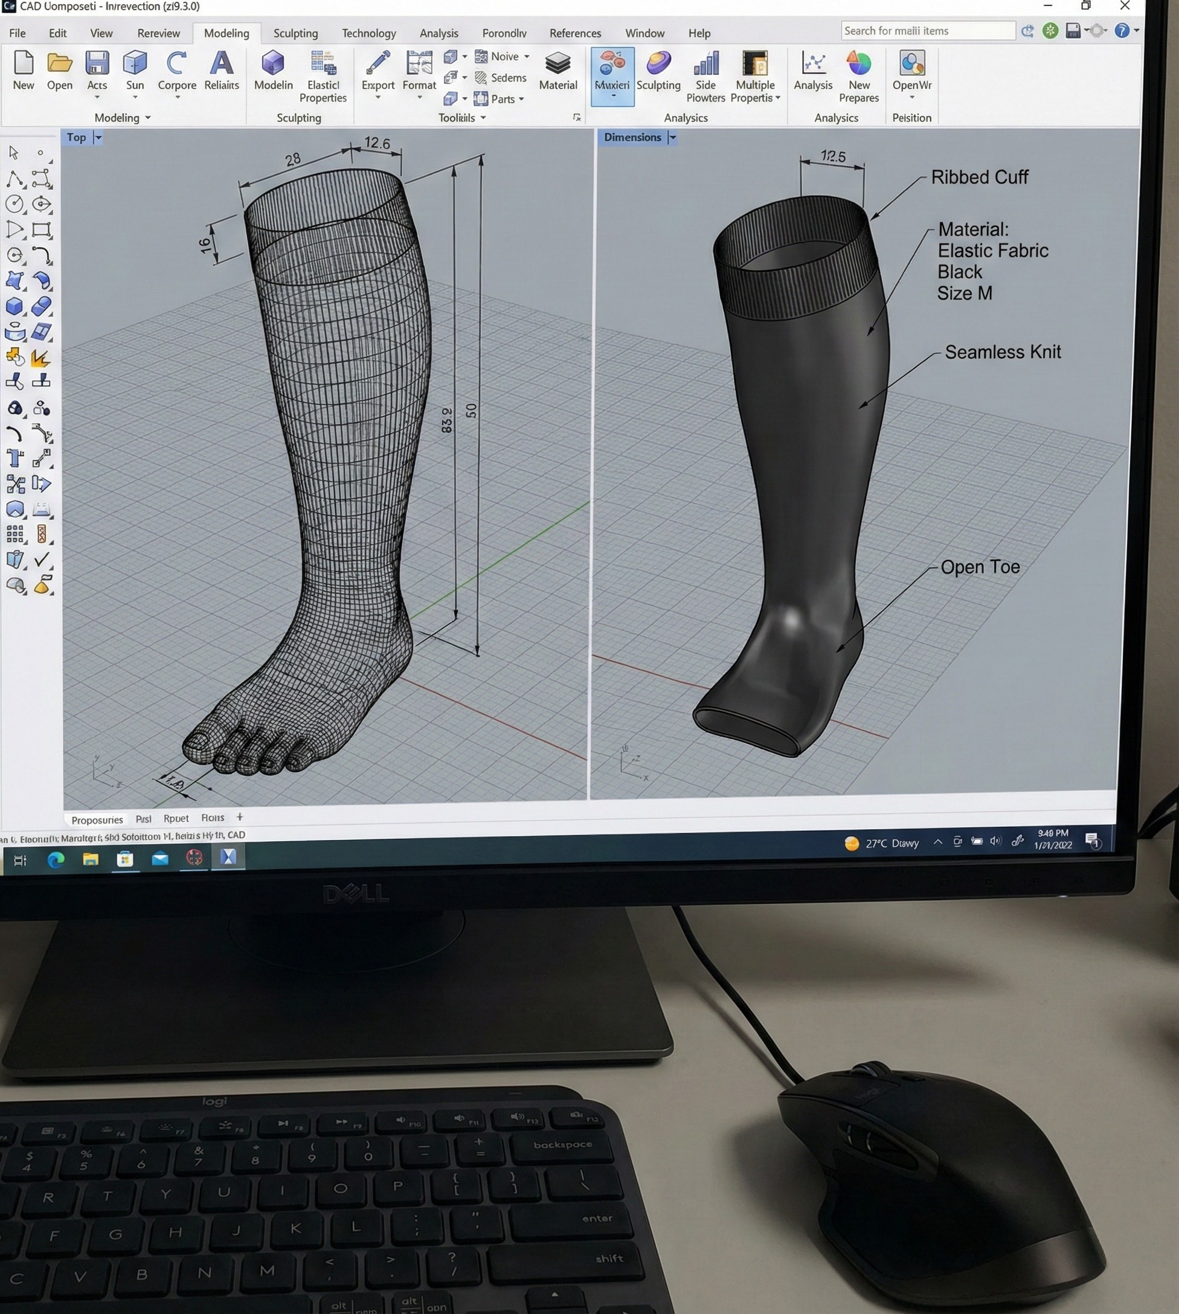This screenshot has height=1314, width=1179.
Task: Add a new tab with plus button
Action: pyautogui.click(x=240, y=817)
